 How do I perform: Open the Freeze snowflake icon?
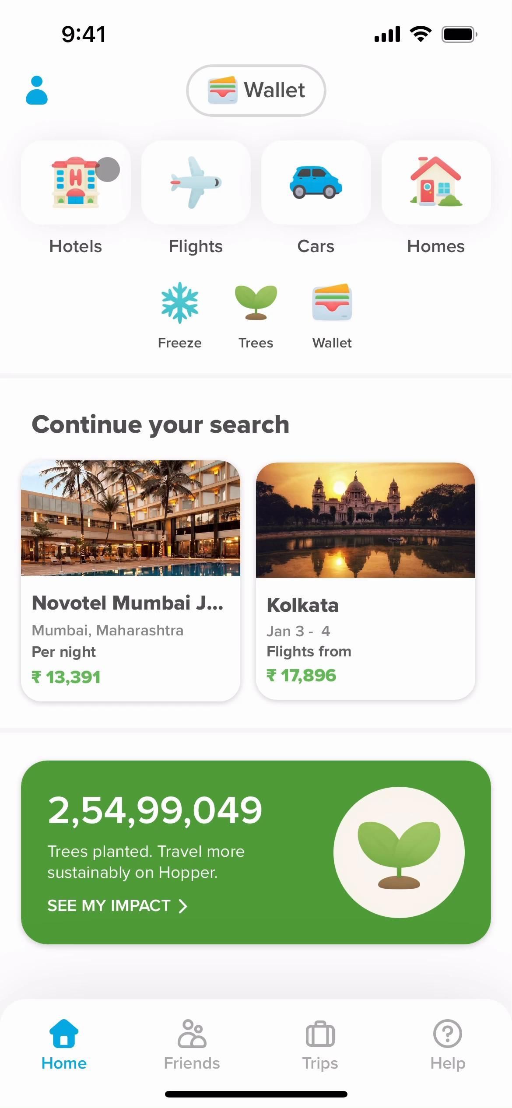point(179,303)
